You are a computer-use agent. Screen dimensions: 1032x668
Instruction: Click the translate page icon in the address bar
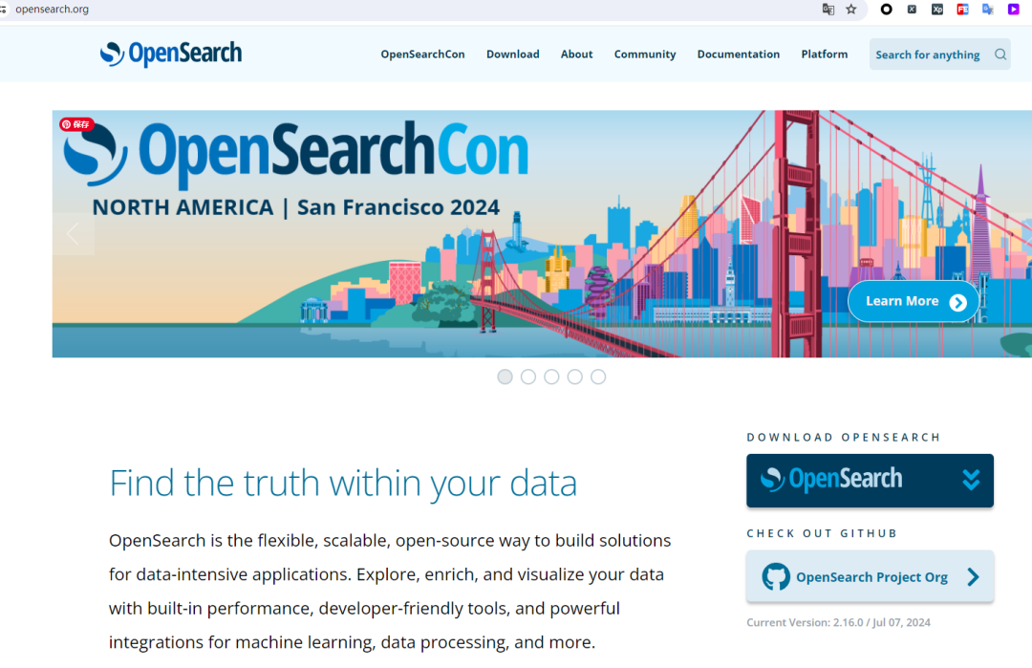(828, 10)
